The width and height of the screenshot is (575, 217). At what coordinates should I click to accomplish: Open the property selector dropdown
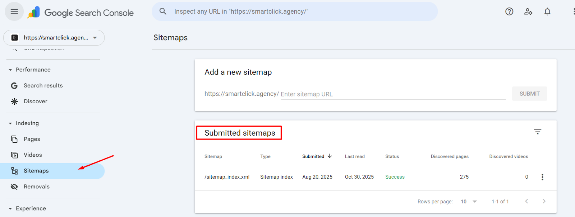[54, 38]
